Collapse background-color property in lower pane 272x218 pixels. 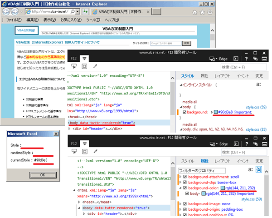[180, 188]
